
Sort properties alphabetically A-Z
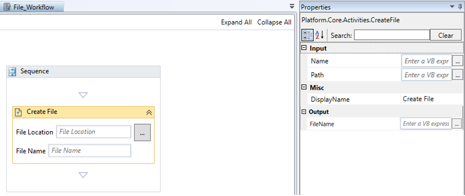(320, 35)
